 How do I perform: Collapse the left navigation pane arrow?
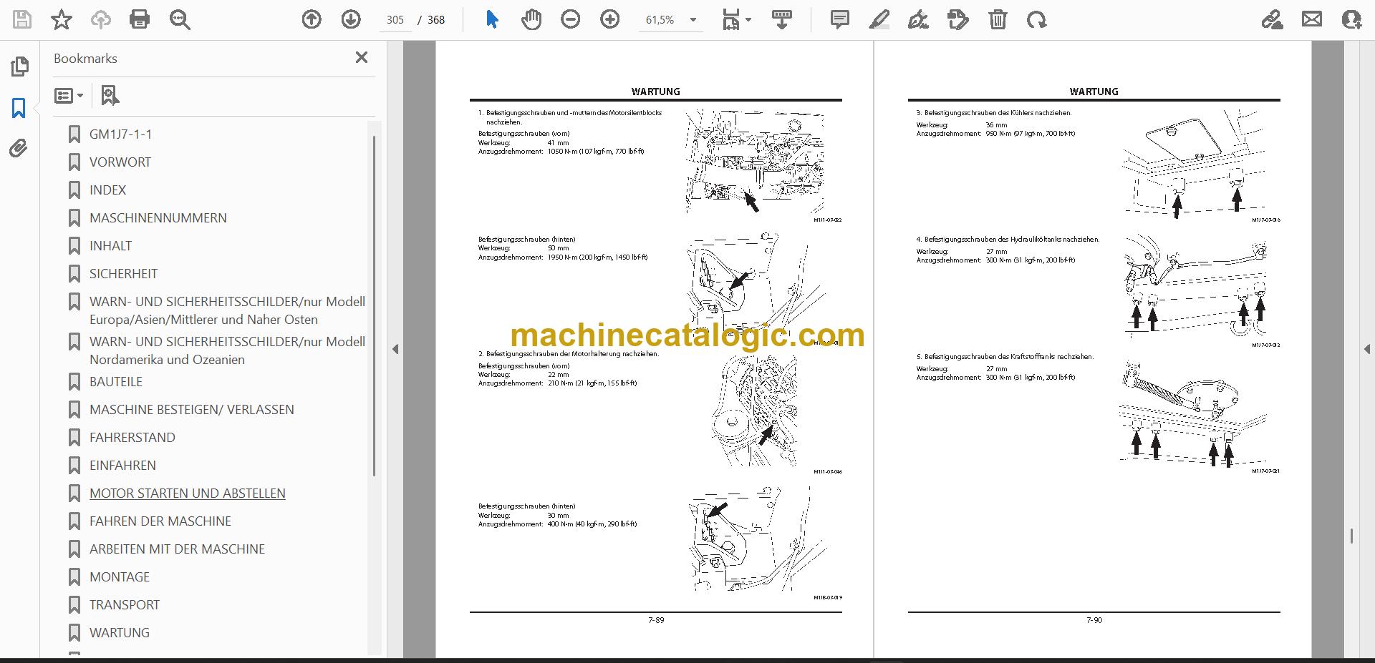click(x=395, y=349)
